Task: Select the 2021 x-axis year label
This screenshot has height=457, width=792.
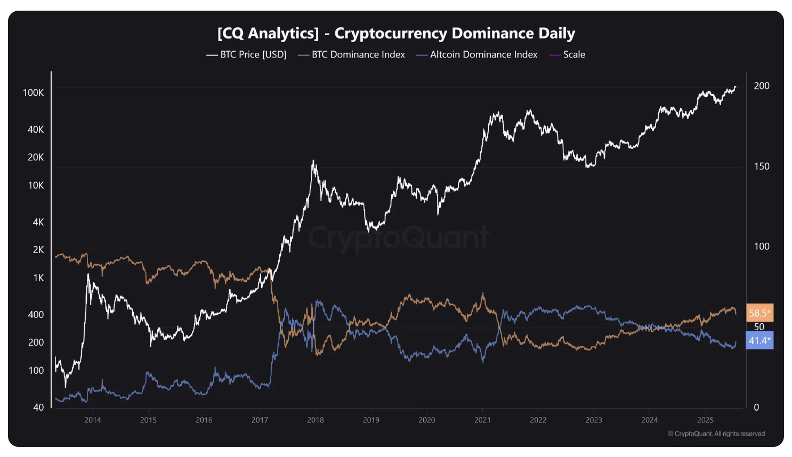Action: coord(482,420)
